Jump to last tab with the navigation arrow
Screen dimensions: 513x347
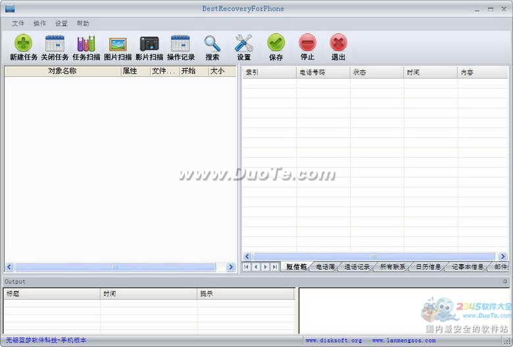(x=275, y=267)
